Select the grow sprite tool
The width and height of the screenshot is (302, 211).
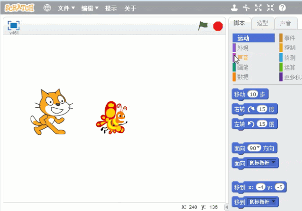coord(258,8)
